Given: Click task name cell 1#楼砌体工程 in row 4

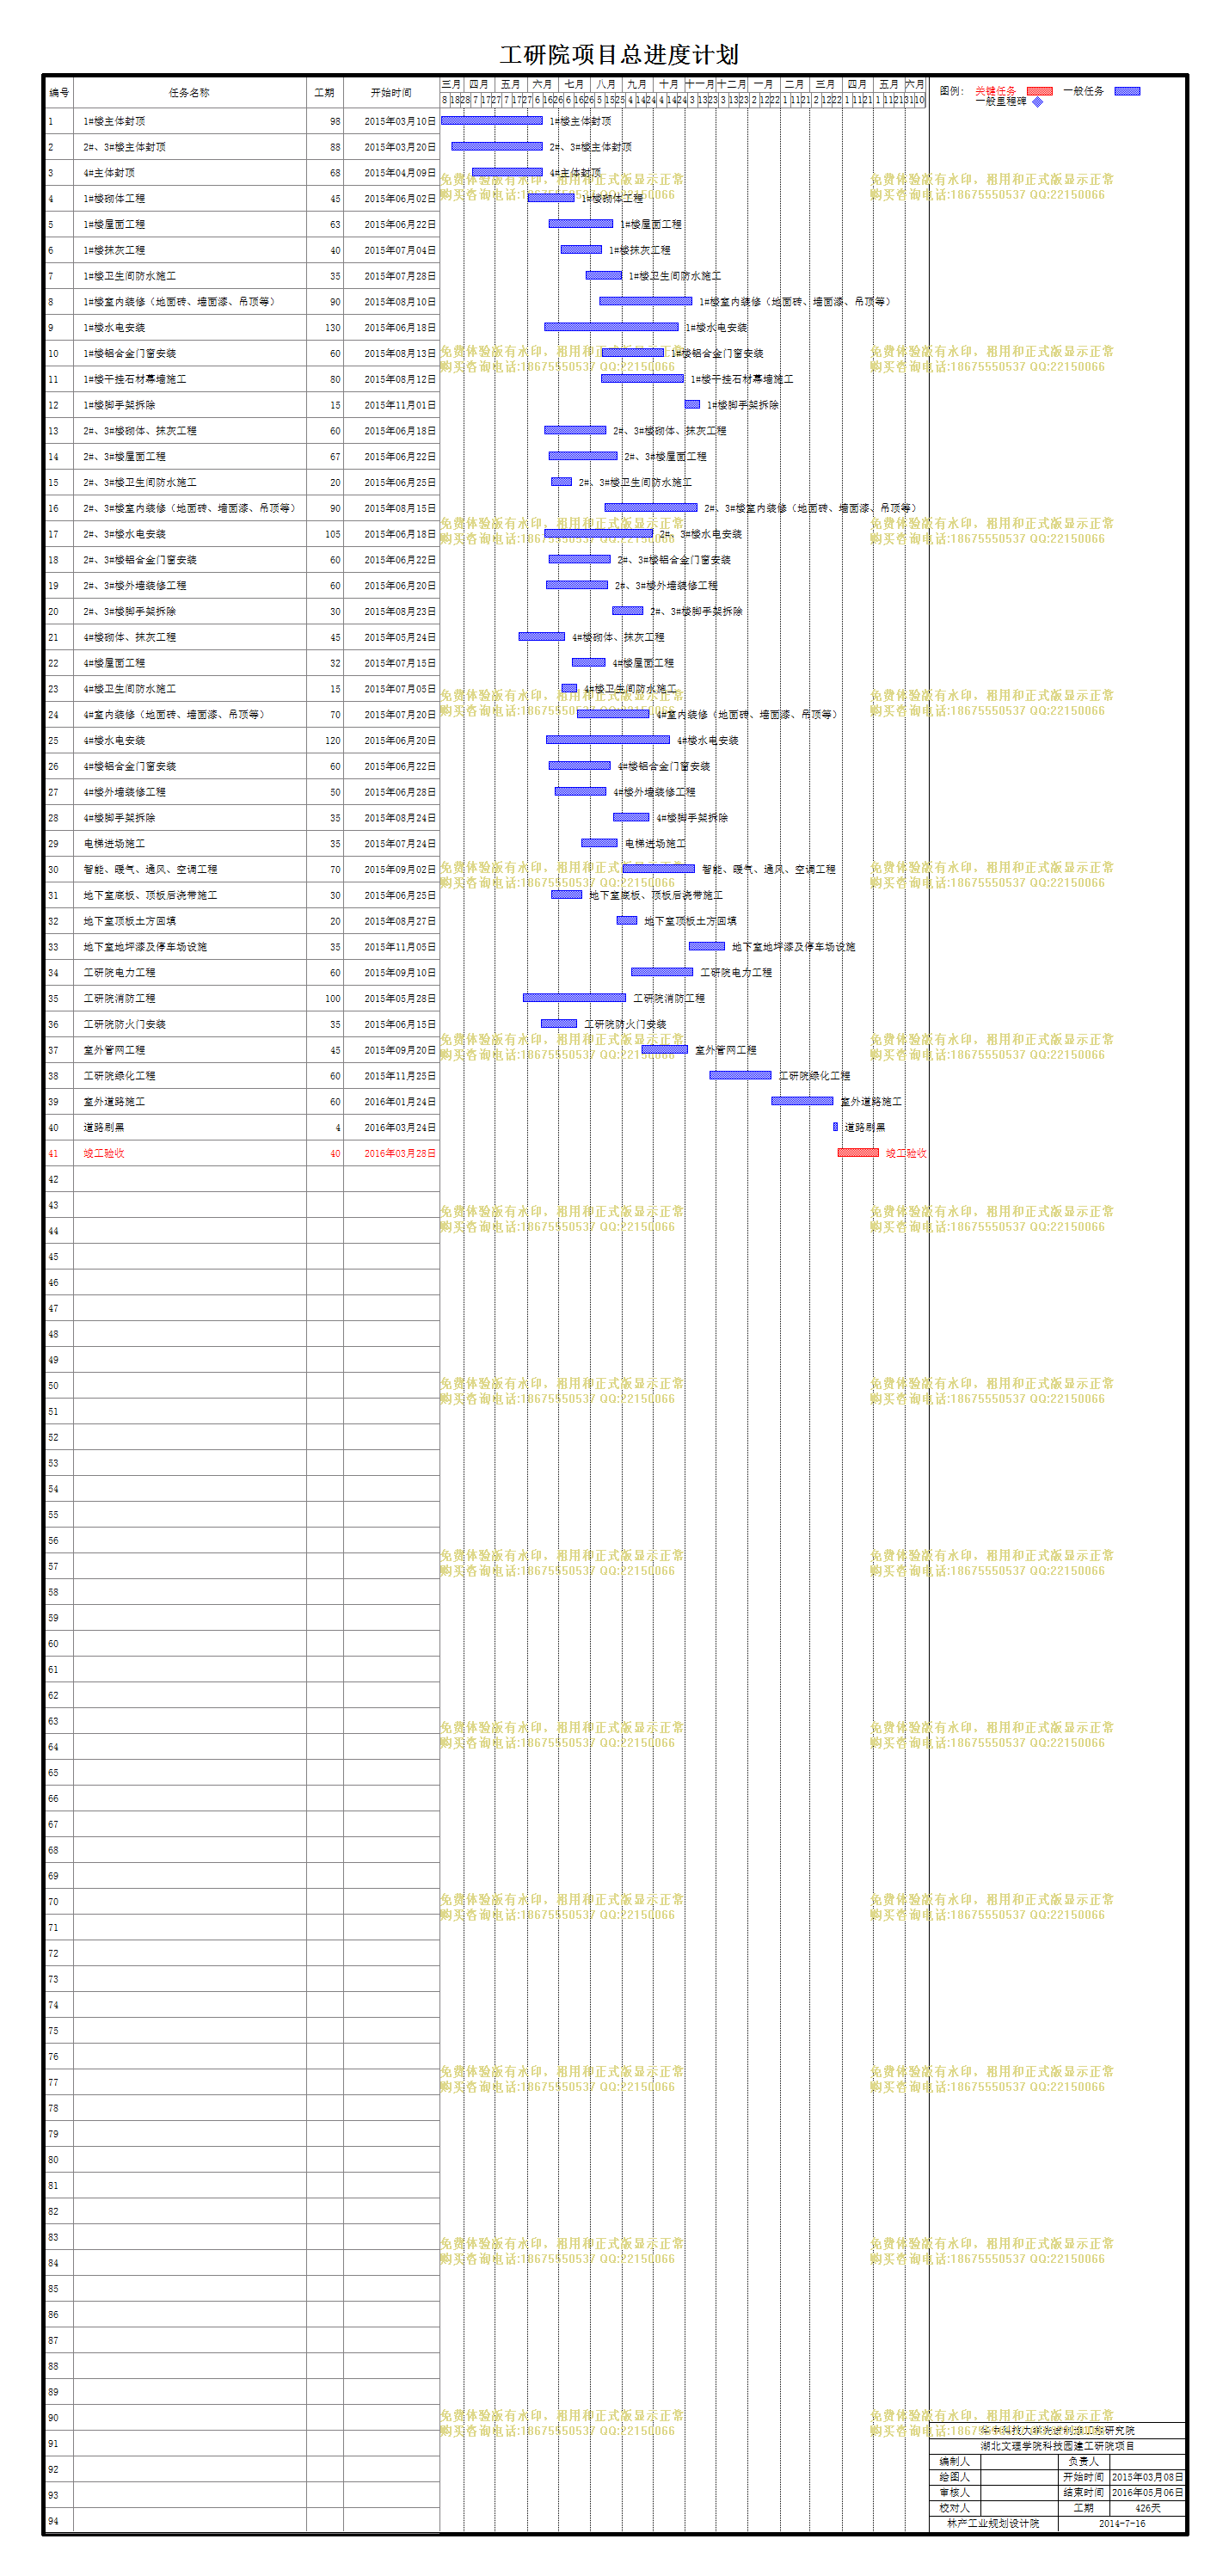Looking at the screenshot, I should tap(189, 199).
